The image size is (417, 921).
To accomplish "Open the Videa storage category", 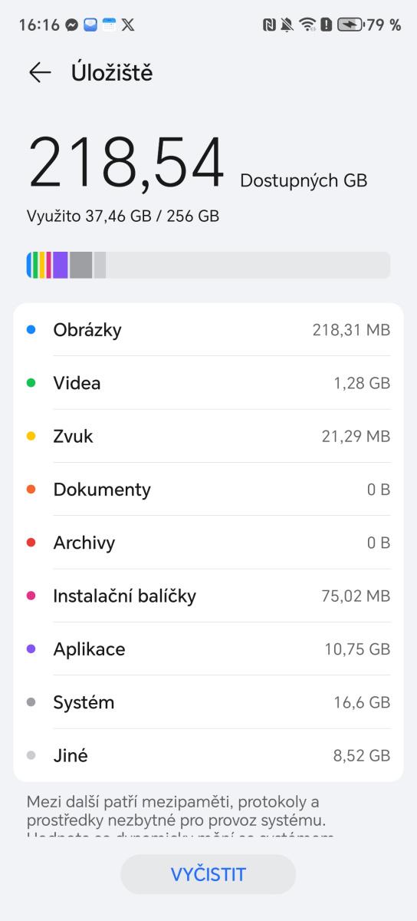I will (208, 383).
